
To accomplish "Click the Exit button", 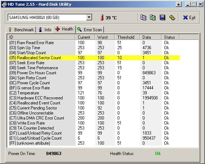I will click(189, 18).
